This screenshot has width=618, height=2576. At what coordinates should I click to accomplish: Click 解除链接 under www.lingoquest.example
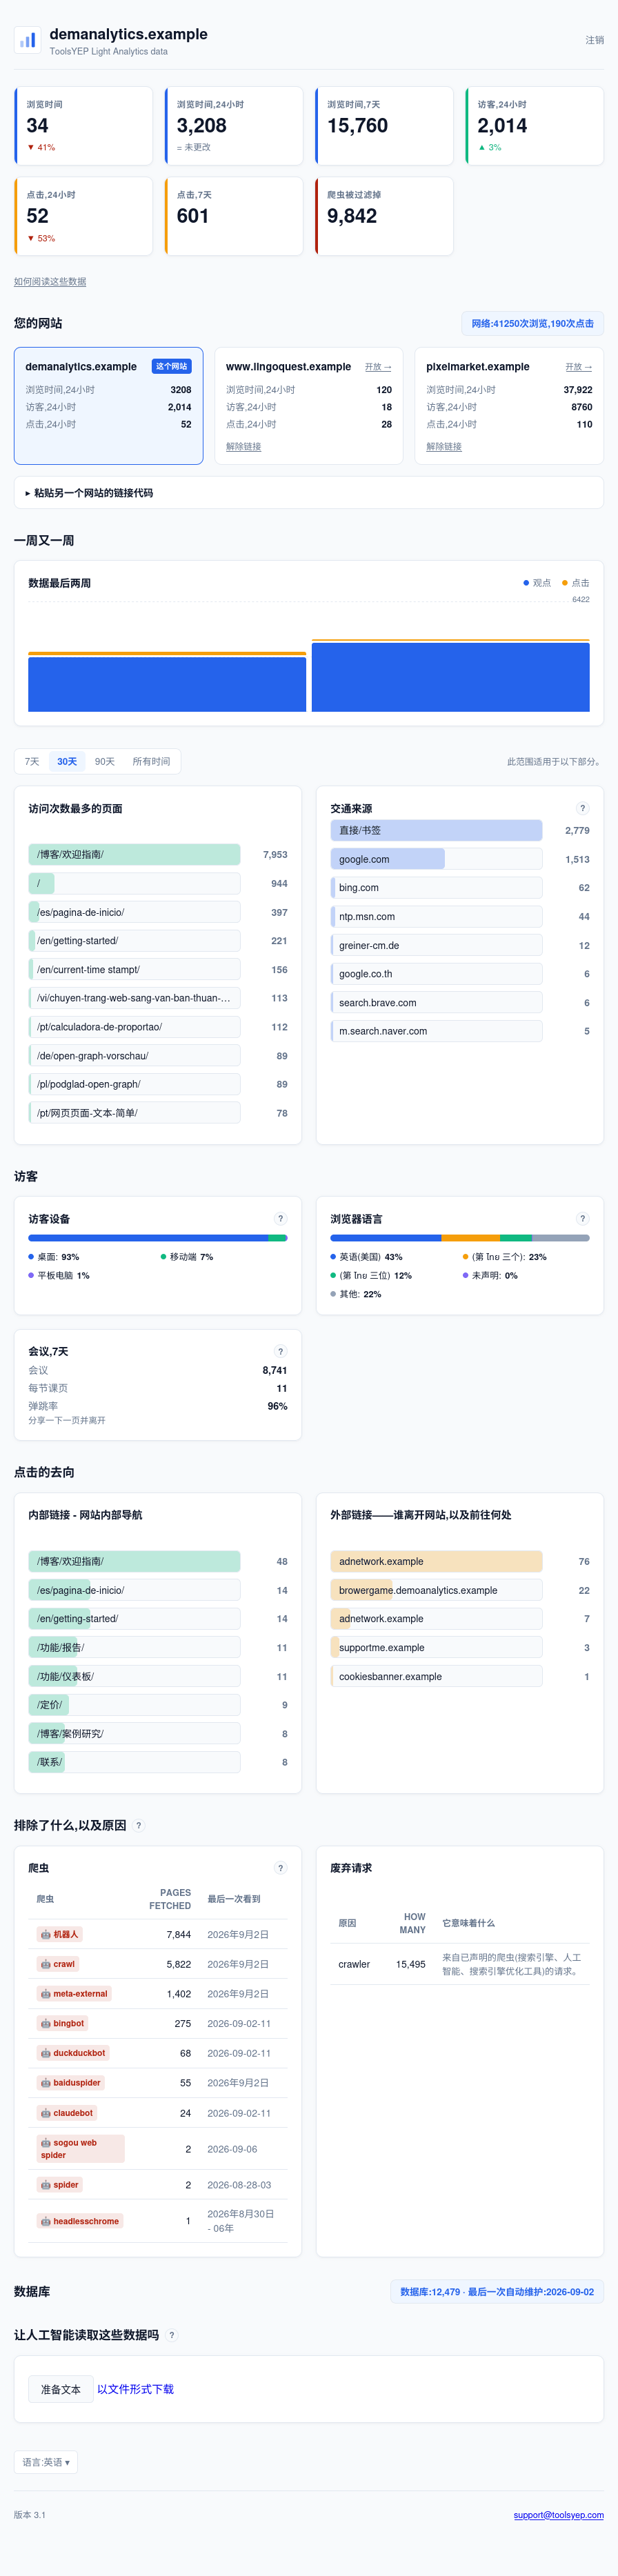[x=243, y=446]
